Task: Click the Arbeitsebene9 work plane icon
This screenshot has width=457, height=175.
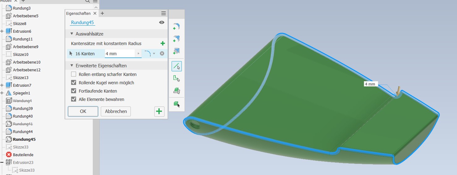Action: click(9, 47)
